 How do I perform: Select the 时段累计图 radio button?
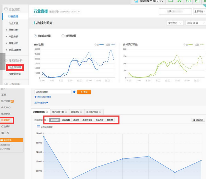click(x=63, y=36)
